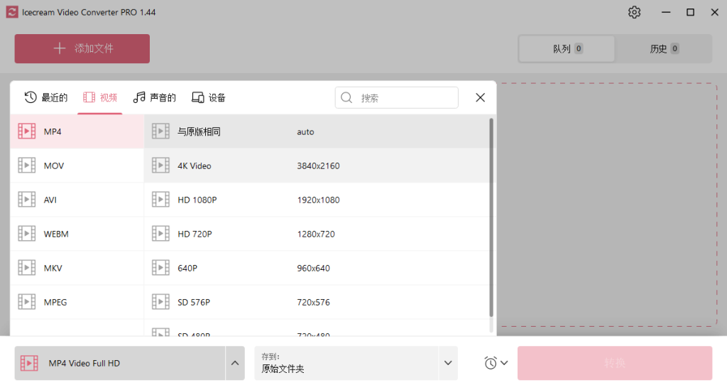
Task: Click the dashed file drop area
Action: pos(608,205)
